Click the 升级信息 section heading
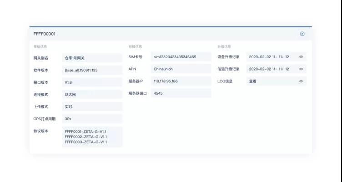 pos(224,47)
